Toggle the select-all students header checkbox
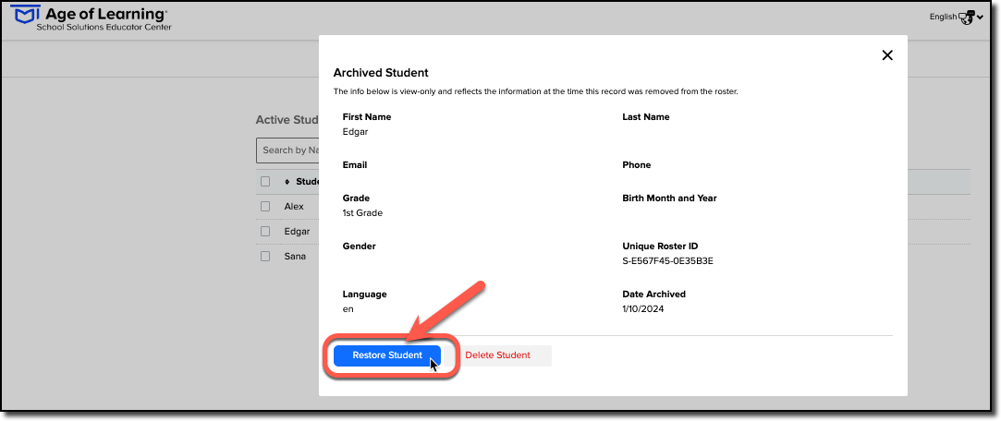 (265, 182)
